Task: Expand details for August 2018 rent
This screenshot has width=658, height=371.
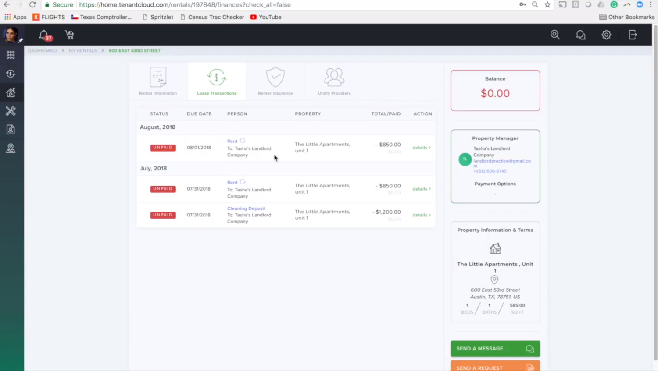Action: coord(421,148)
